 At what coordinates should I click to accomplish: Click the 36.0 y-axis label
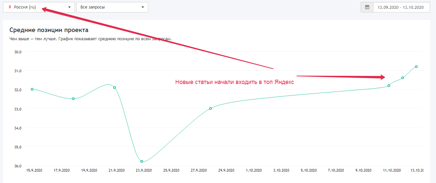click(x=18, y=166)
